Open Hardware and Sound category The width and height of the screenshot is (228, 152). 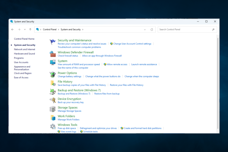tap(24, 54)
